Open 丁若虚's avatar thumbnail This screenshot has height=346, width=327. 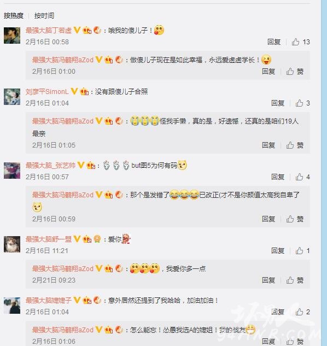coord(12,36)
